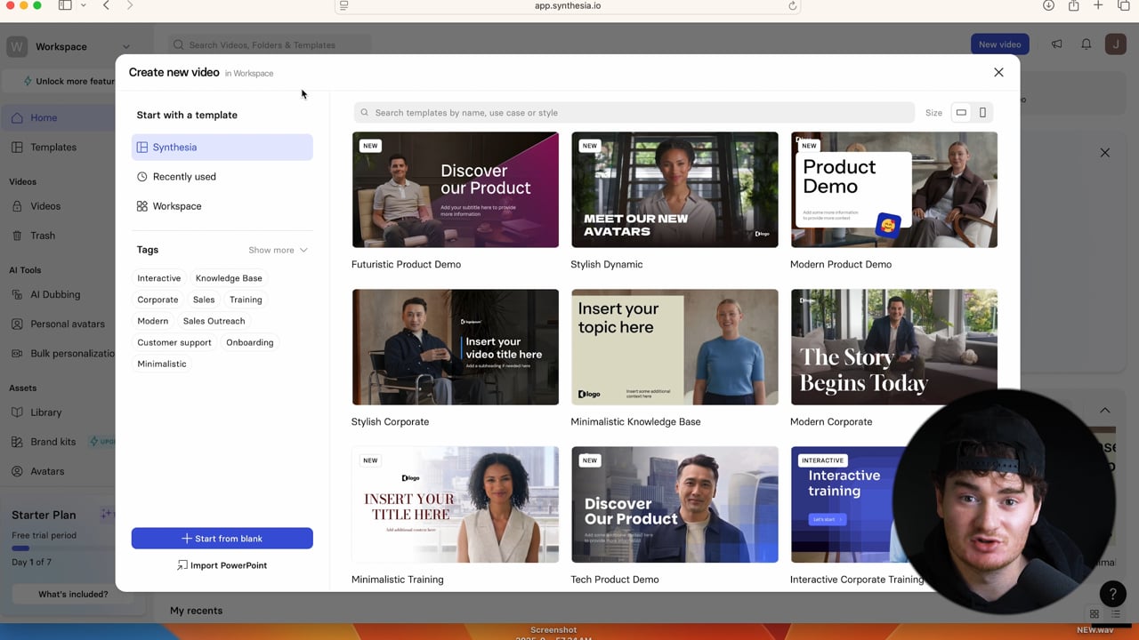
Task: Click notifications bell icon
Action: tap(1086, 44)
